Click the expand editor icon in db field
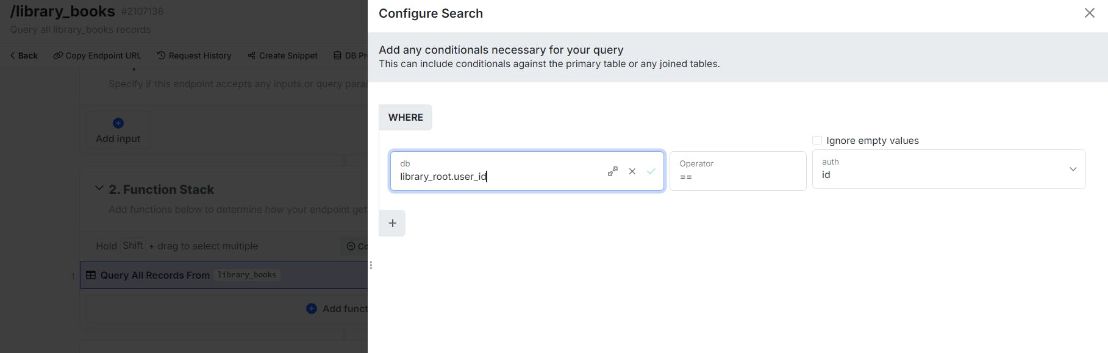Screen dimensions: 1108x353 point(613,171)
